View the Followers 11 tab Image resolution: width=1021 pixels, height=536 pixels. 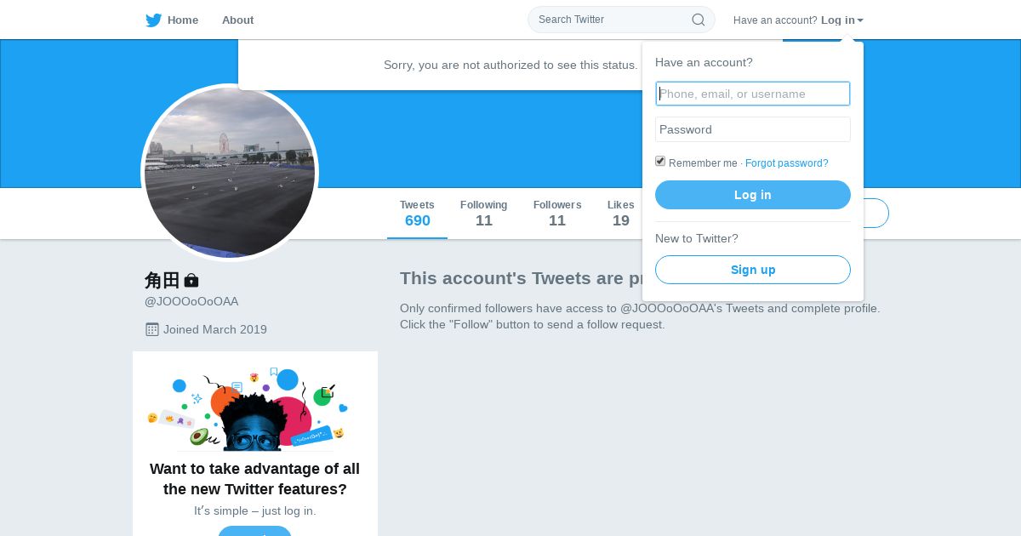tap(557, 214)
